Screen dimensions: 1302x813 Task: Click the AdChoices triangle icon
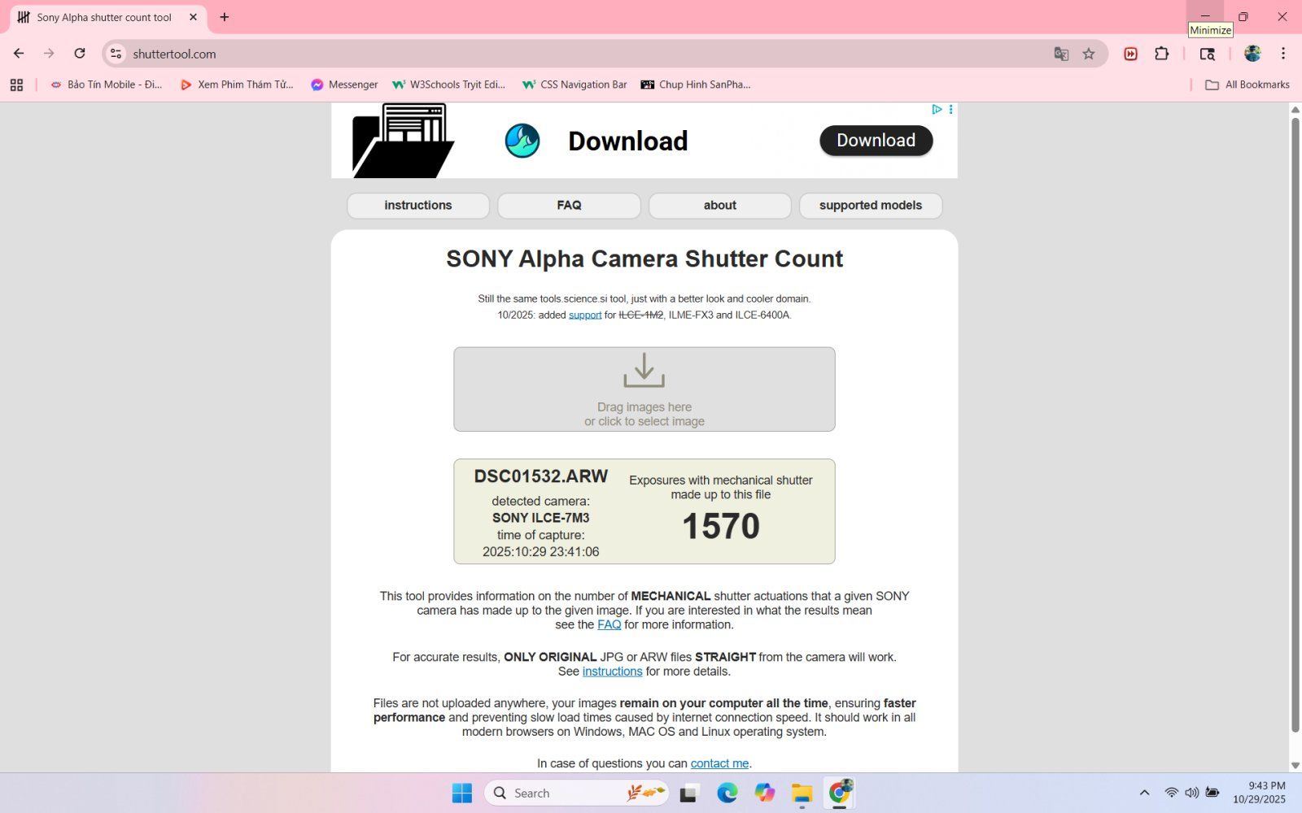937,109
